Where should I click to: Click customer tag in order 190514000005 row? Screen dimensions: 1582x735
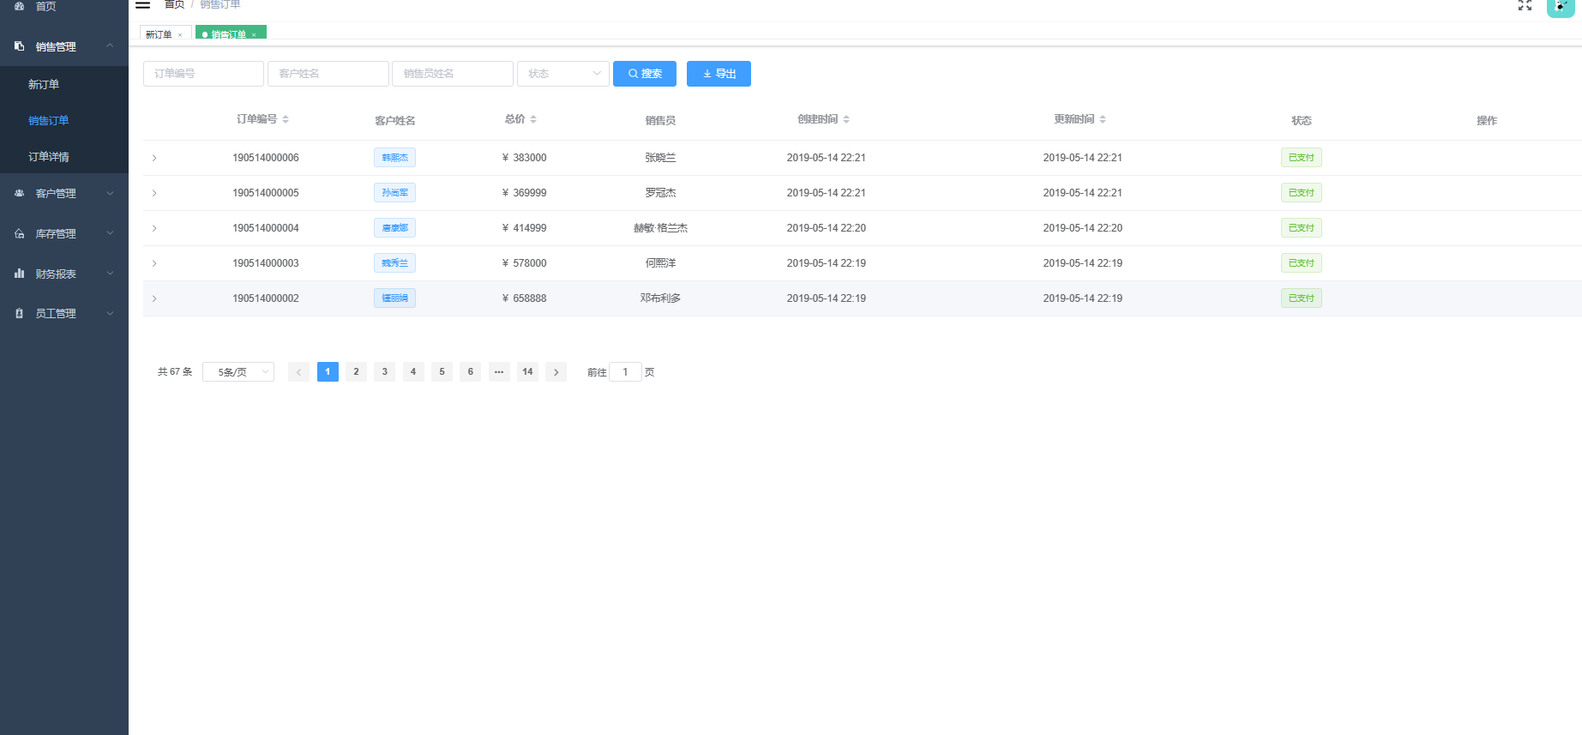(394, 193)
